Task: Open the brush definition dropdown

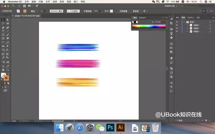Action: tap(81, 11)
